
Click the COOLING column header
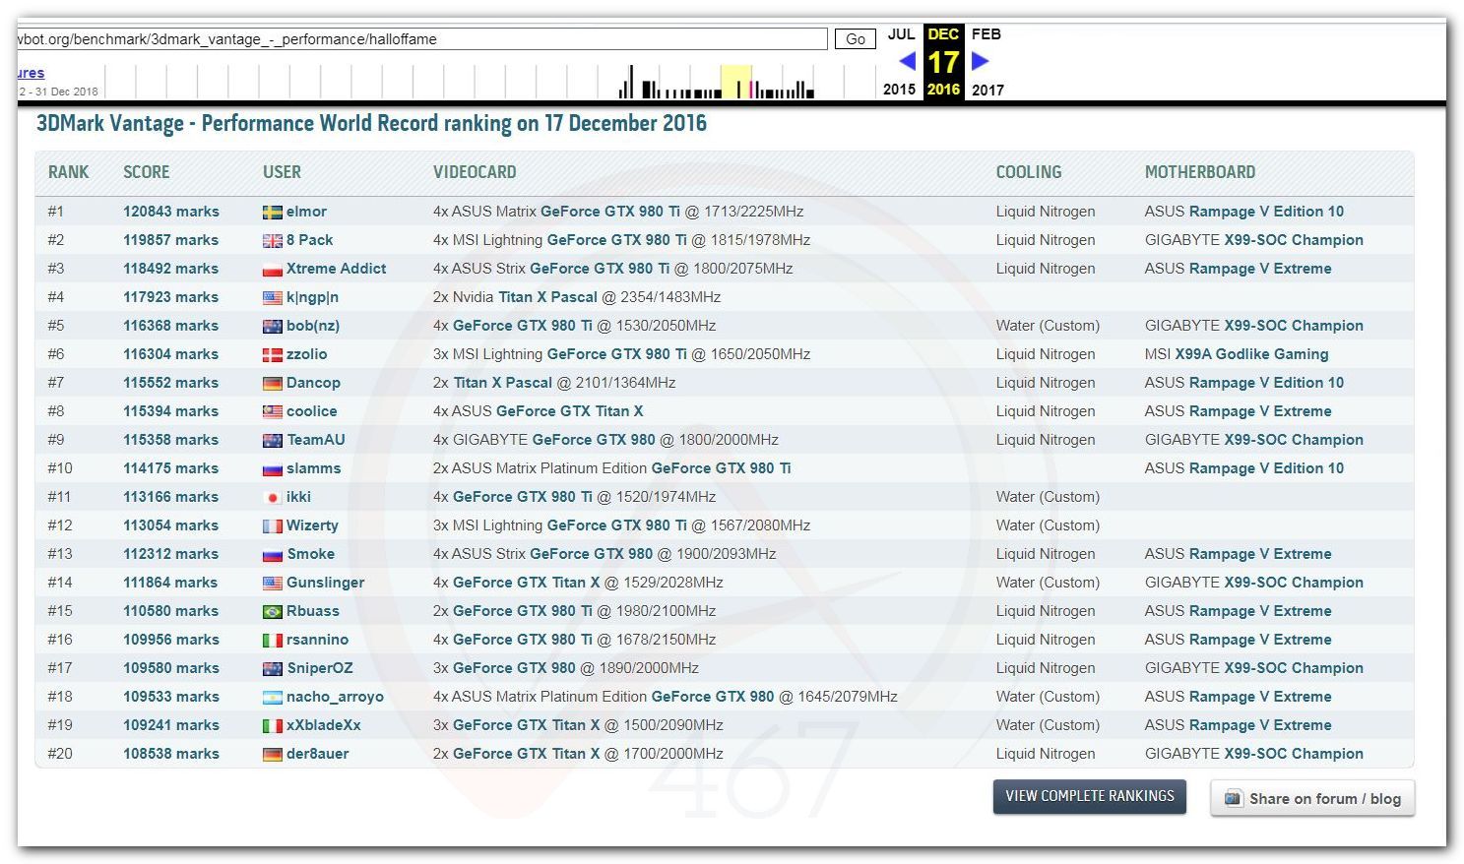point(1029,172)
